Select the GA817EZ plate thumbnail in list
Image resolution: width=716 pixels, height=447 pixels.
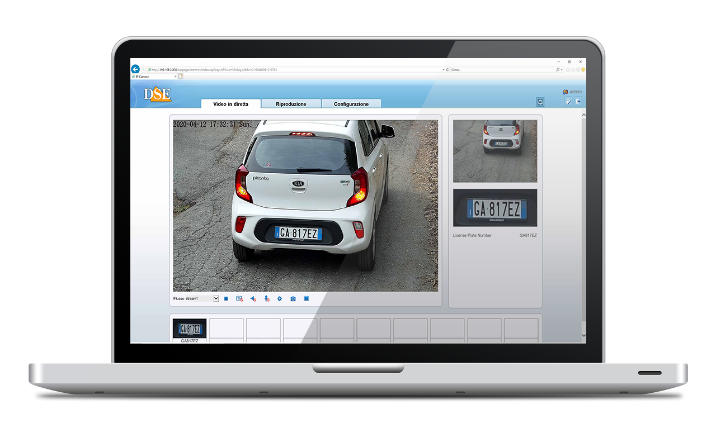pyautogui.click(x=190, y=329)
